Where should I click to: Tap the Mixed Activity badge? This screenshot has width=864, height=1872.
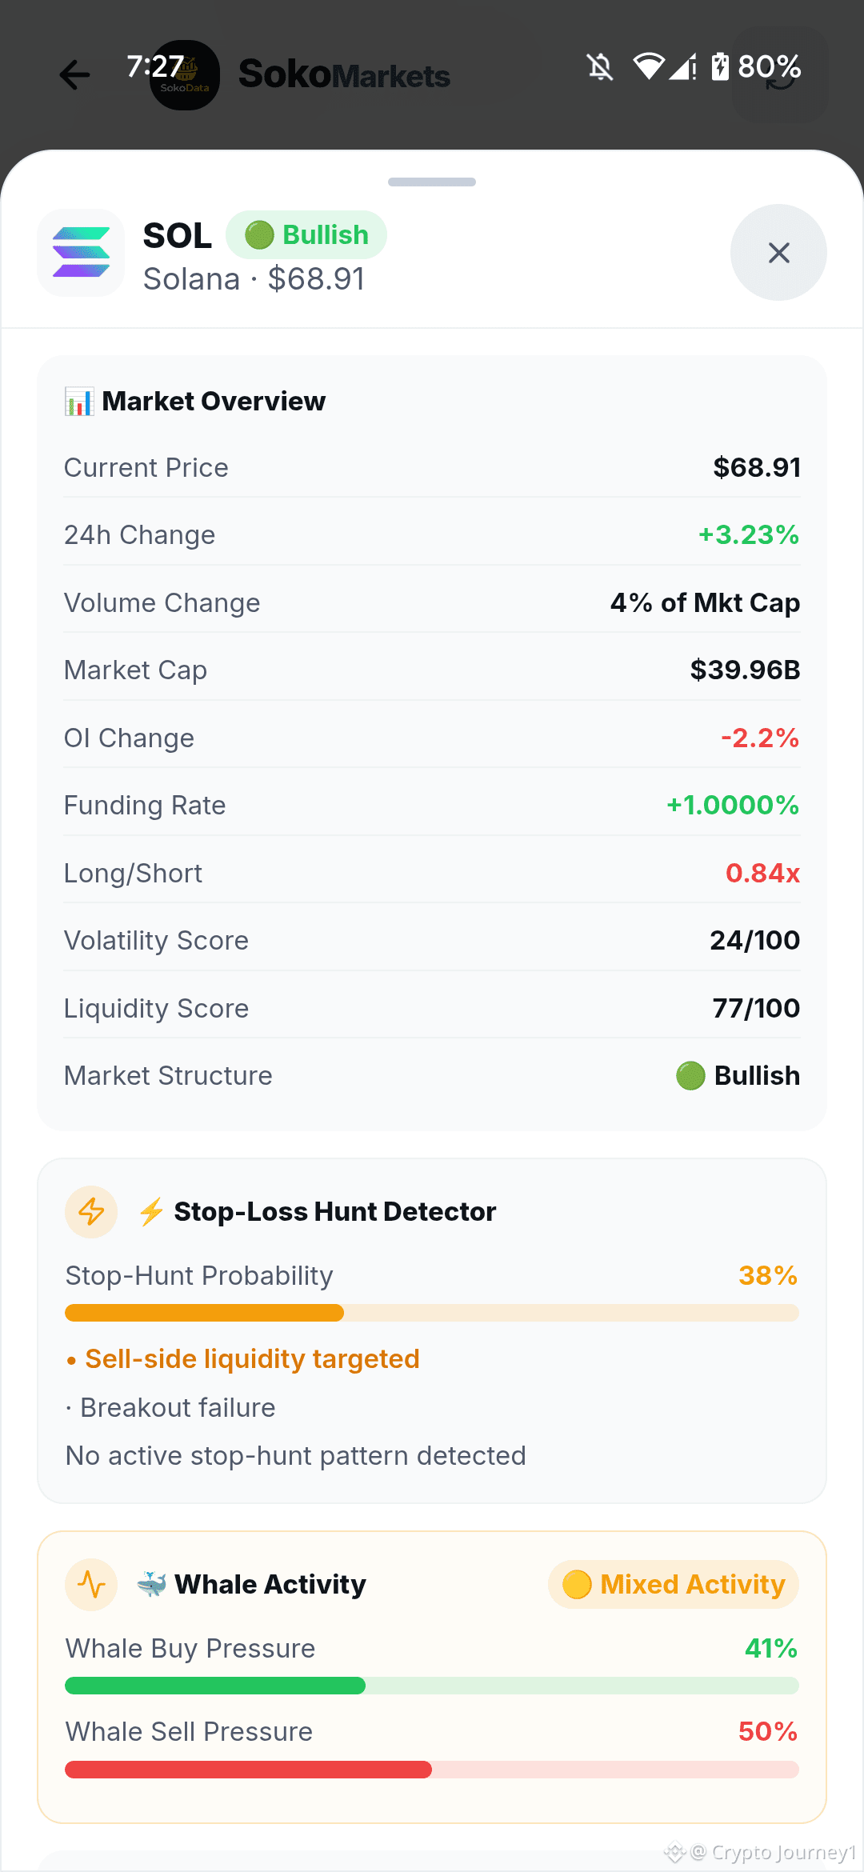tap(674, 1584)
